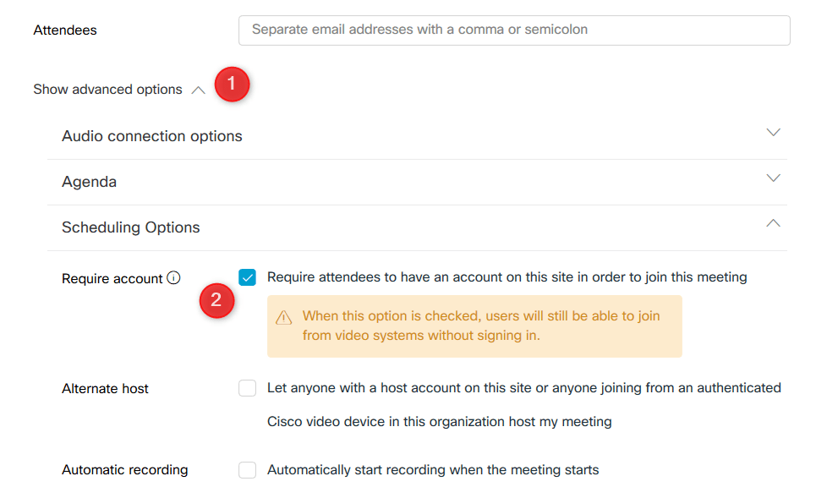
Task: Collapse the Scheduling Options chevron
Action: (x=773, y=223)
